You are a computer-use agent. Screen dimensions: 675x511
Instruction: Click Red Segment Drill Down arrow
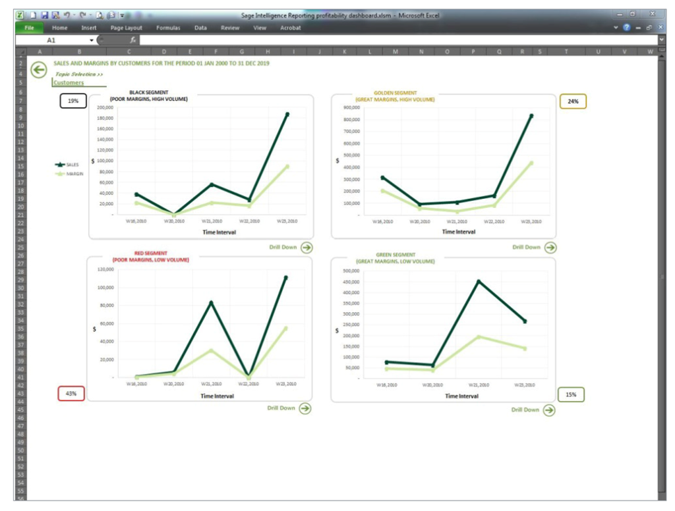[x=305, y=408]
